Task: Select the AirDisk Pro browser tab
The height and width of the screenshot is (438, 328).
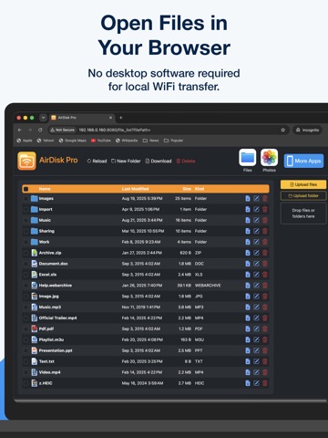Action: (x=82, y=118)
